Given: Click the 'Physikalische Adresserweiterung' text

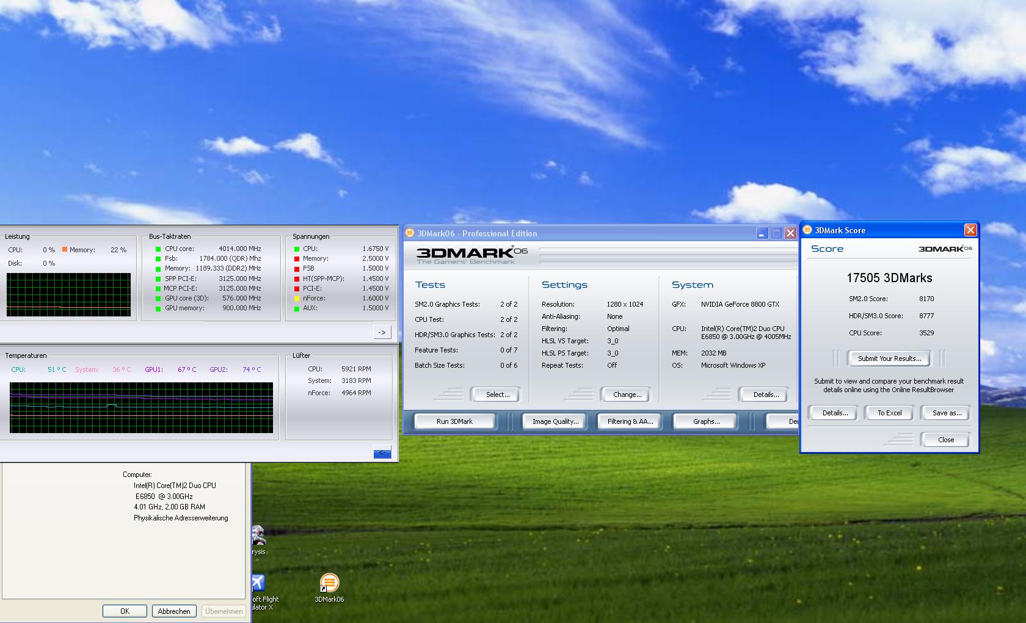Looking at the screenshot, I should [181, 518].
